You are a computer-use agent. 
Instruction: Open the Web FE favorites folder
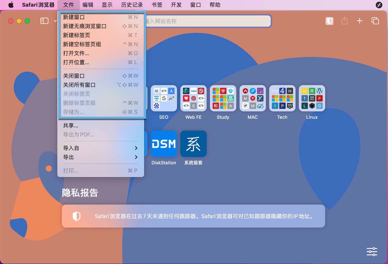pos(193,98)
